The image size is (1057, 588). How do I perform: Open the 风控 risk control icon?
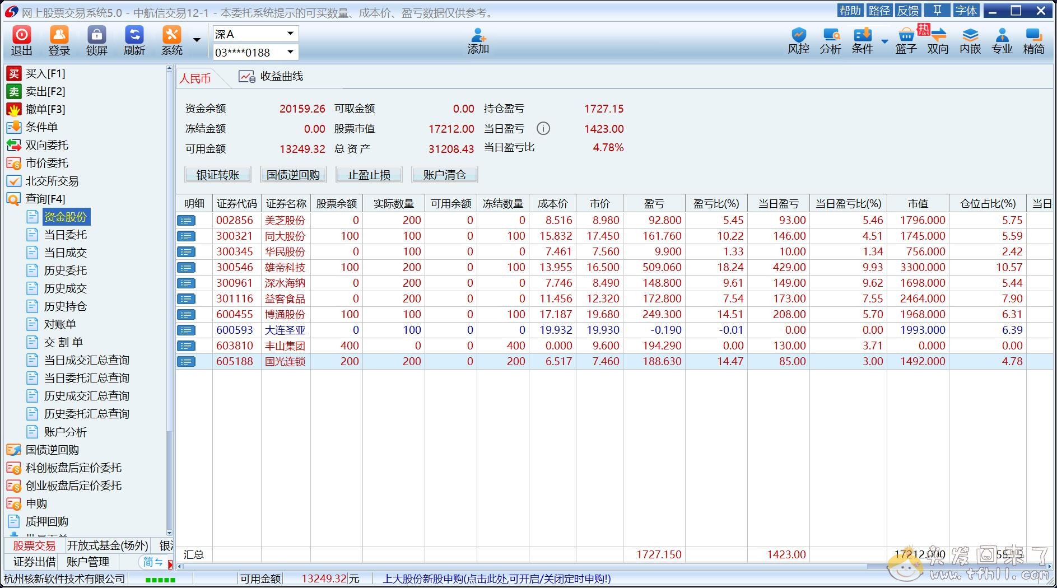pyautogui.click(x=799, y=41)
